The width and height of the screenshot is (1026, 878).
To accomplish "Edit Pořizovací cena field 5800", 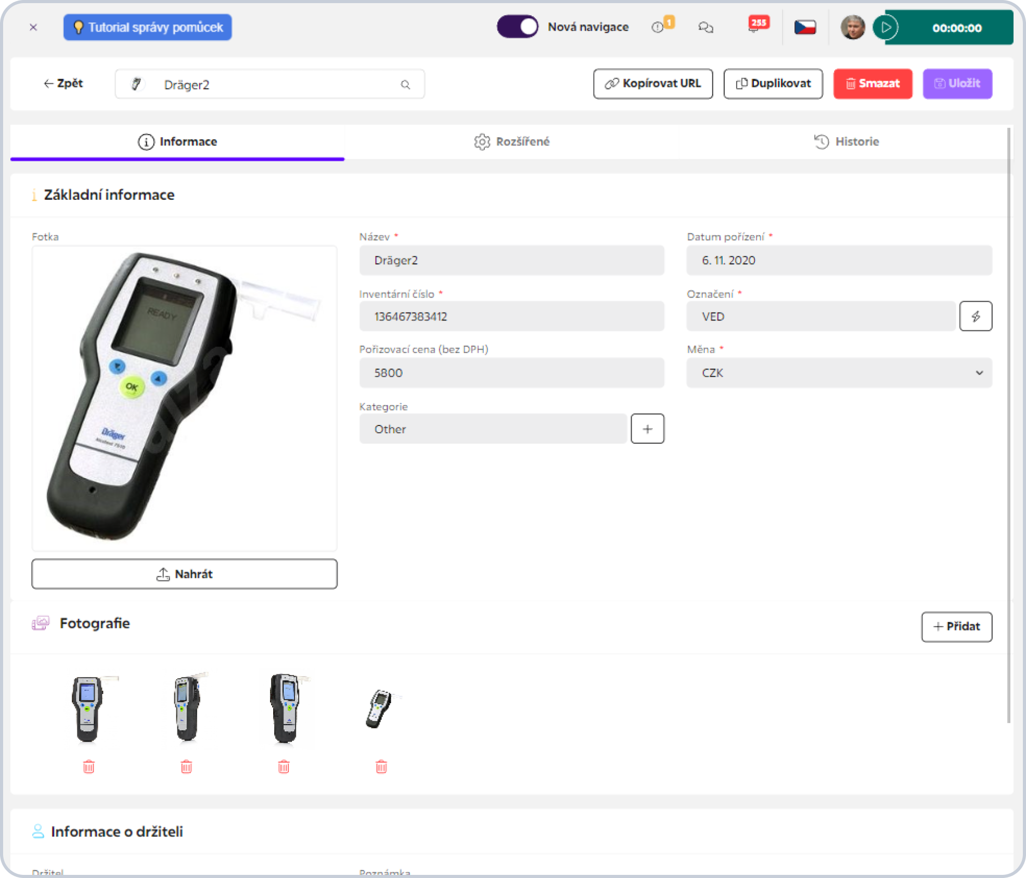I will click(511, 372).
